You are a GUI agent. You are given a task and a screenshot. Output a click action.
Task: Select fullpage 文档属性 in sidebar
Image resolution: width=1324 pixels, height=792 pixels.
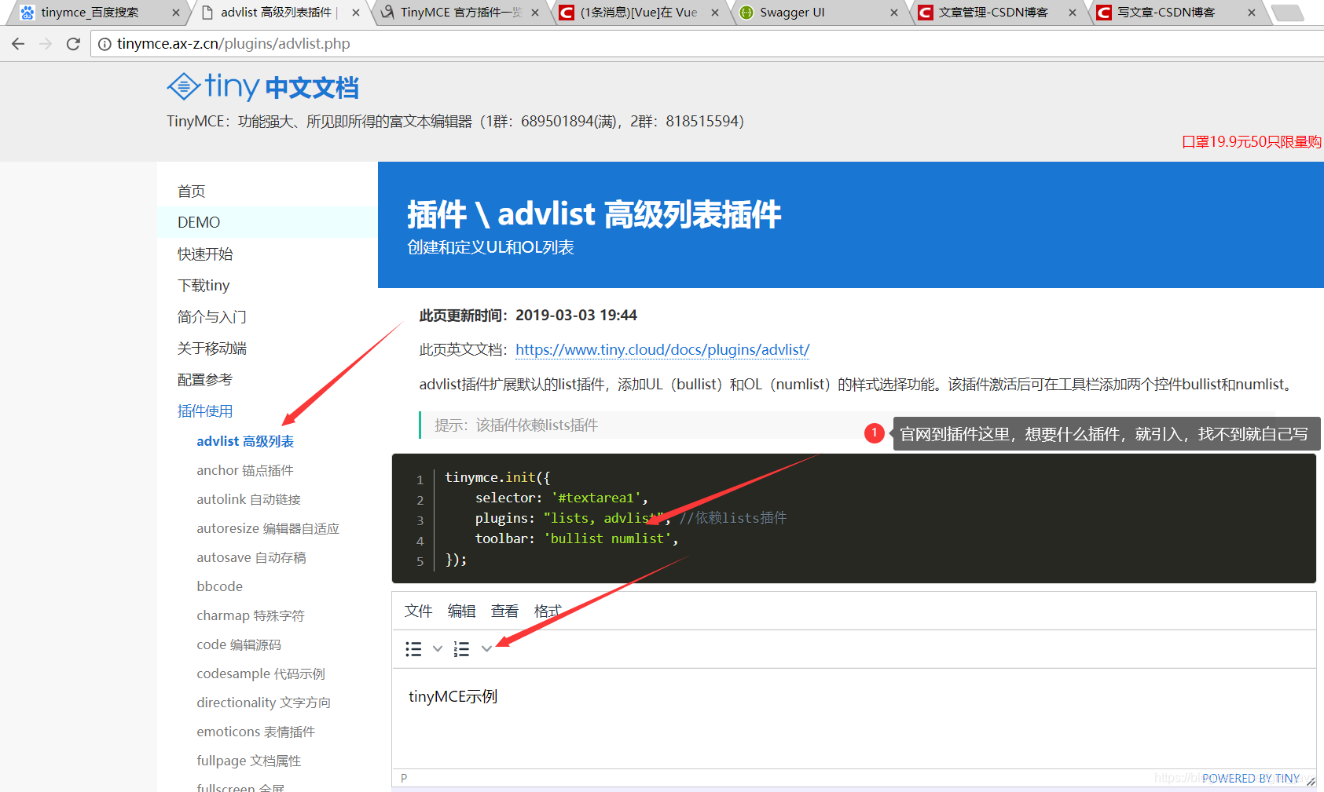(x=249, y=761)
